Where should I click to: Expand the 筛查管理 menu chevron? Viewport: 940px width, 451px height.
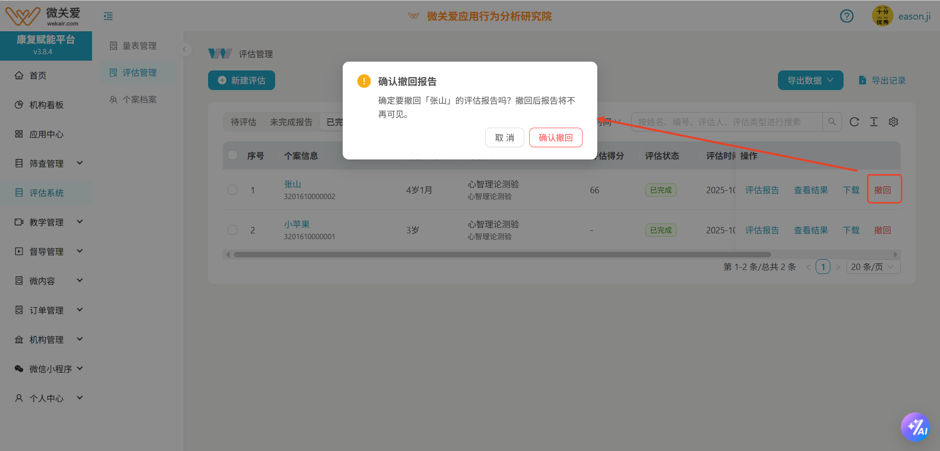[x=80, y=163]
